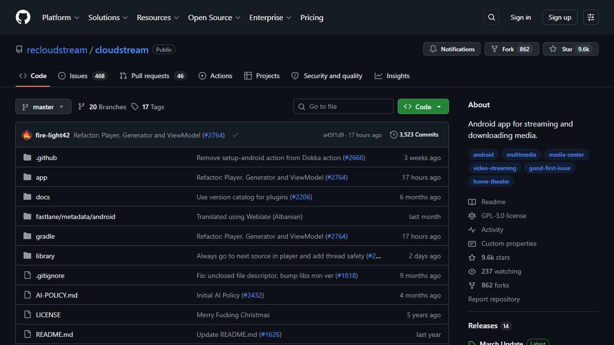This screenshot has height=345, width=614.
Task: Click the Custom properties note icon
Action: [x=472, y=244]
